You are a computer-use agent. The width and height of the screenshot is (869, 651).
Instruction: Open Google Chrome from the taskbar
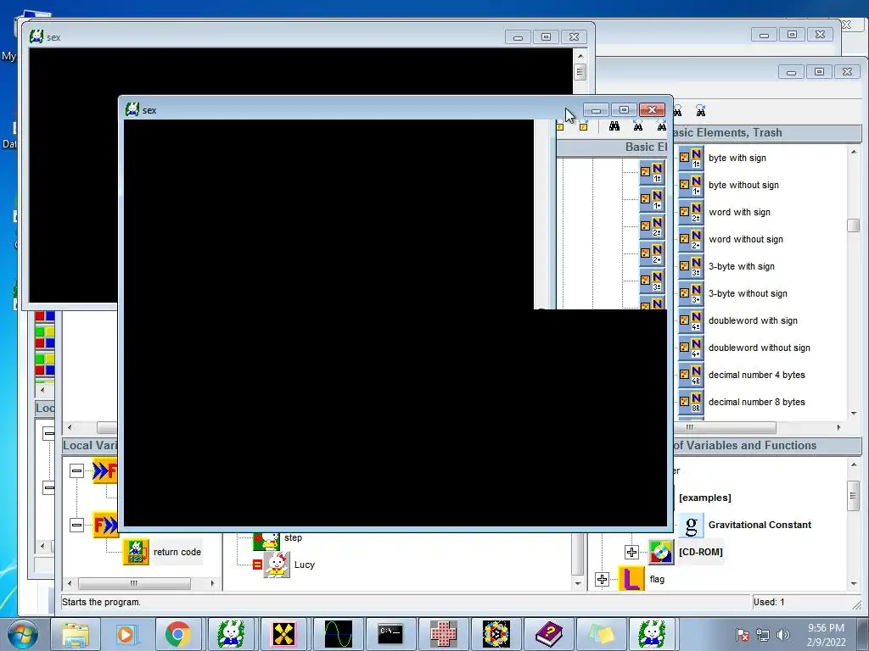tap(178, 634)
